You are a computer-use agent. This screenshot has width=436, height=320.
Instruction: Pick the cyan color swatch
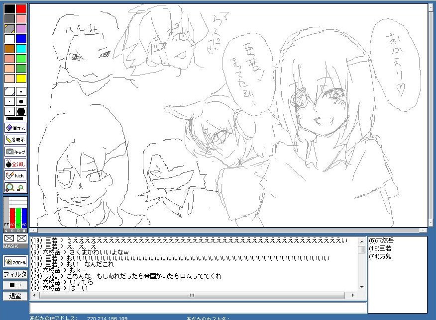click(x=21, y=49)
